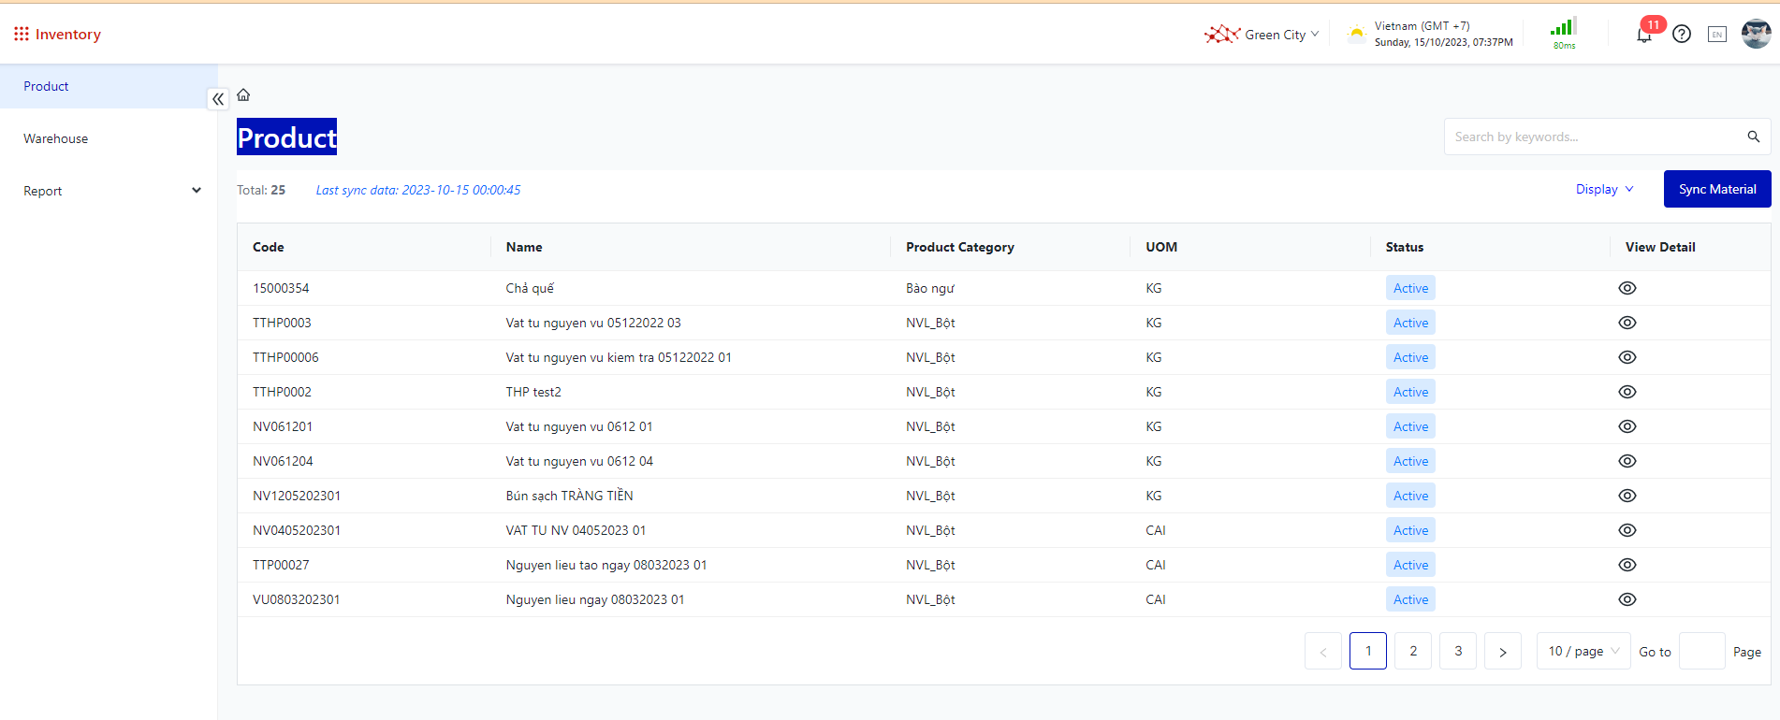Open the notifications bell
Screen dimensions: 1780x720
pyautogui.click(x=1643, y=35)
